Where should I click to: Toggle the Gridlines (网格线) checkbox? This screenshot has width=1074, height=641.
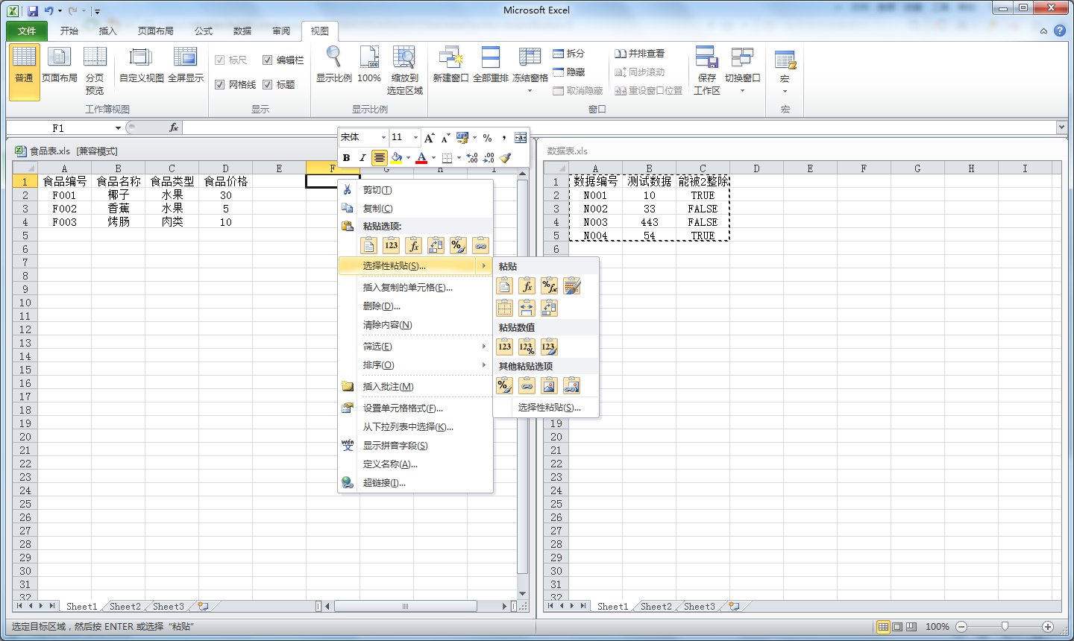(x=220, y=85)
